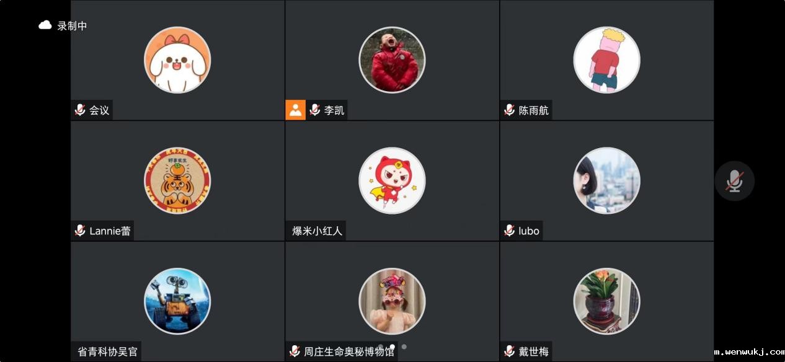Select the flower pot avatar of 戴世梅
The width and height of the screenshot is (785, 362).
pyautogui.click(x=606, y=301)
